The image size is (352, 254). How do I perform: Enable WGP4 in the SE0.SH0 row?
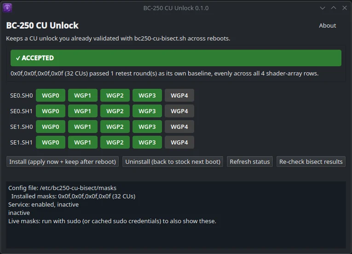179,95
